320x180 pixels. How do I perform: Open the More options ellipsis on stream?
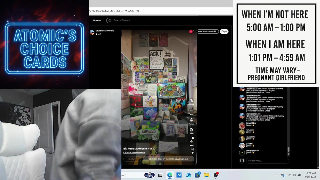(x=191, y=110)
